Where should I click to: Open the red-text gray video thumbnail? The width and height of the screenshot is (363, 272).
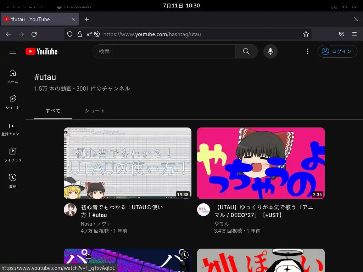pos(261,260)
